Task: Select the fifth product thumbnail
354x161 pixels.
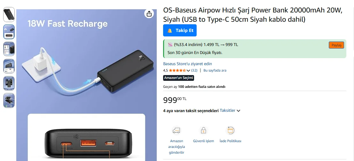Action: [9, 83]
